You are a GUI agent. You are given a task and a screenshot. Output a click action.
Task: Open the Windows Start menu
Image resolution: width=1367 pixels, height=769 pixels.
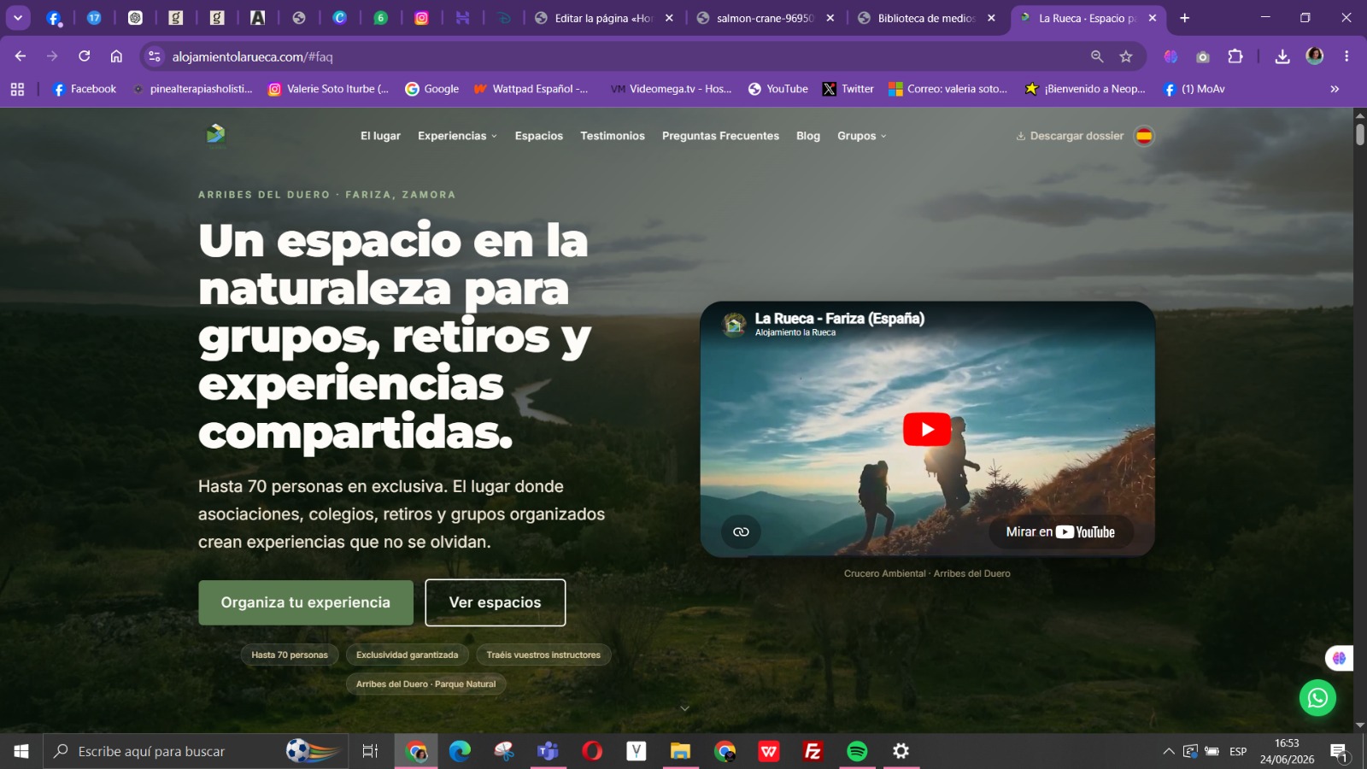coord(21,751)
